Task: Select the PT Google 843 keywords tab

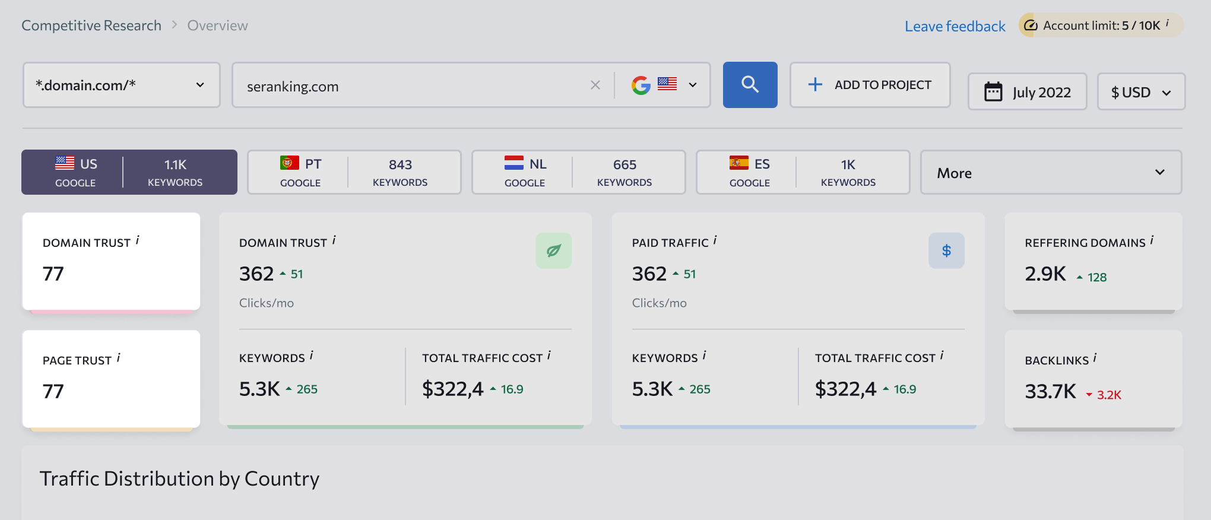Action: [354, 172]
